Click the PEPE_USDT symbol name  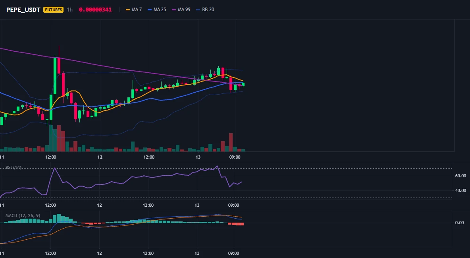pyautogui.click(x=23, y=10)
